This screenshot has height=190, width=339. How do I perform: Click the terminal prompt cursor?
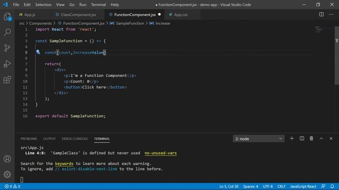pyautogui.click(x=22, y=179)
